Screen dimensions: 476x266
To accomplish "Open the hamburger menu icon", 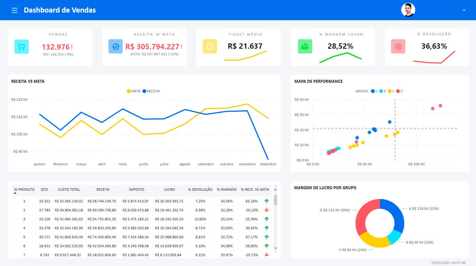I will (14, 10).
